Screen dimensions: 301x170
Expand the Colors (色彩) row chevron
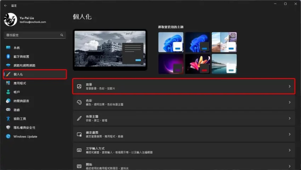[x=289, y=102]
